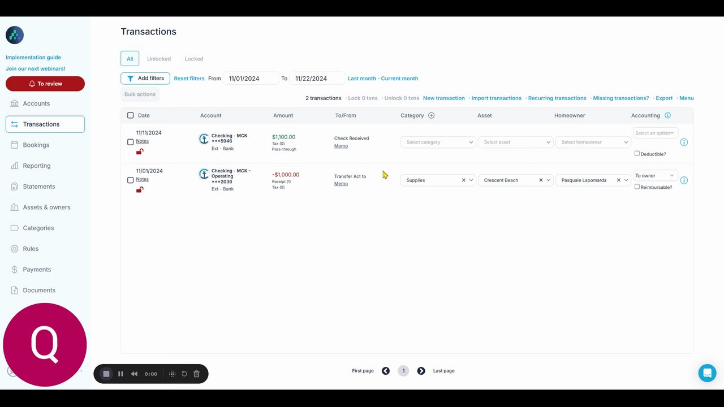Clear Crescent Beach asset with X icon
Screen dimensions: 724x407
pos(541,180)
